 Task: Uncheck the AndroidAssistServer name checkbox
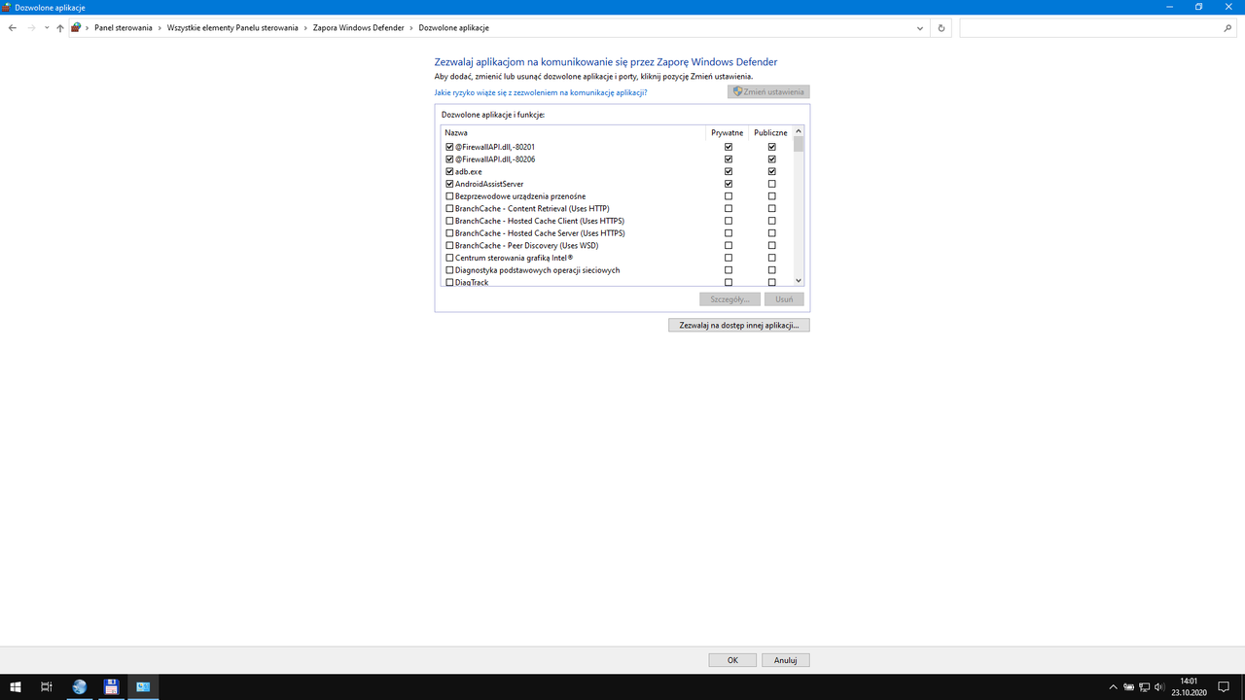tap(449, 184)
